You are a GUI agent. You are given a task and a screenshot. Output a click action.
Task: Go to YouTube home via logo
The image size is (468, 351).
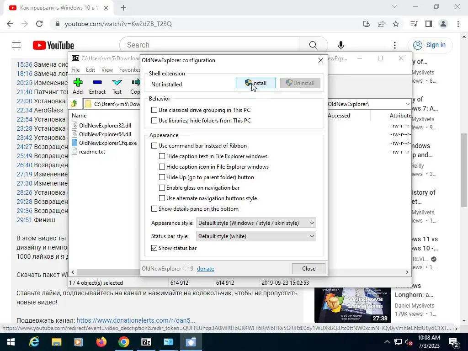pos(53,45)
